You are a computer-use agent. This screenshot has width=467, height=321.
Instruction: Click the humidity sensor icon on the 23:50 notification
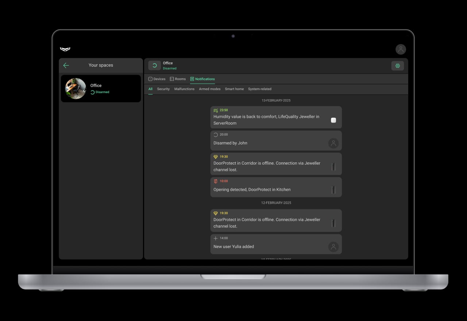pos(216,110)
